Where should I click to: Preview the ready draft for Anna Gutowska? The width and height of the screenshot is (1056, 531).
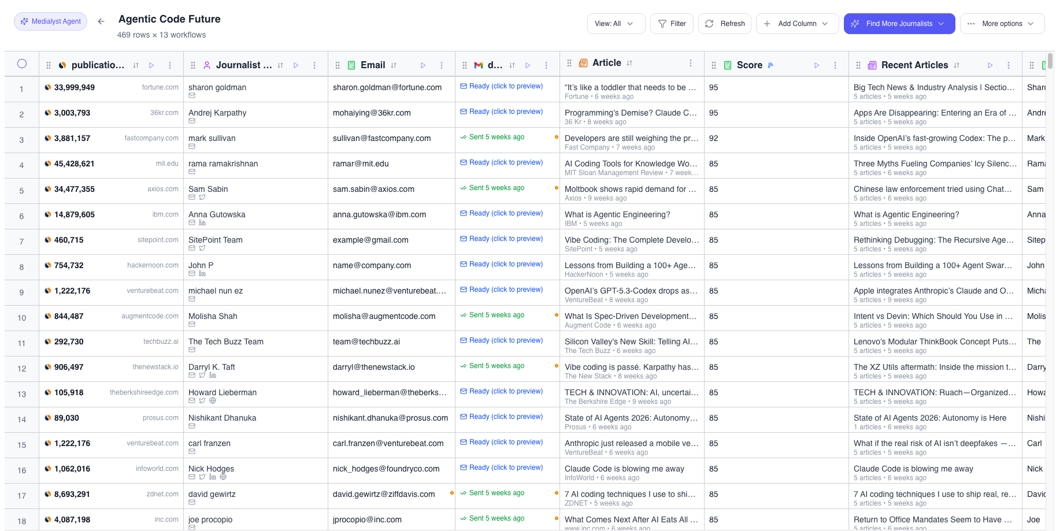tap(502, 213)
